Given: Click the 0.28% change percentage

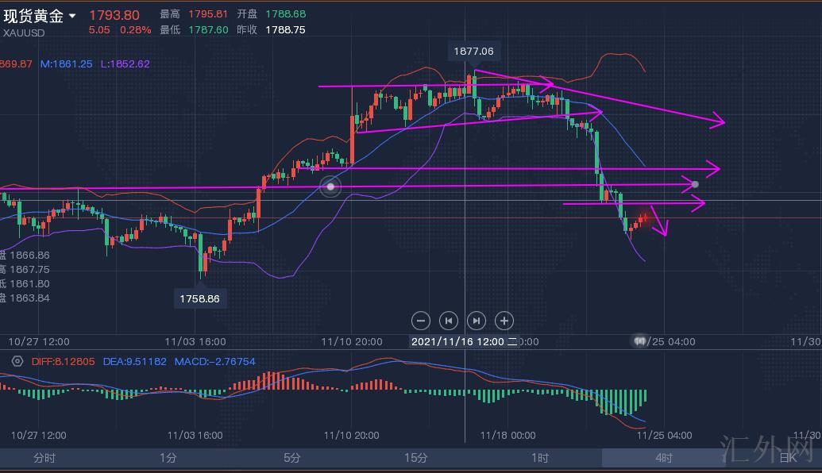Looking at the screenshot, I should tap(135, 30).
